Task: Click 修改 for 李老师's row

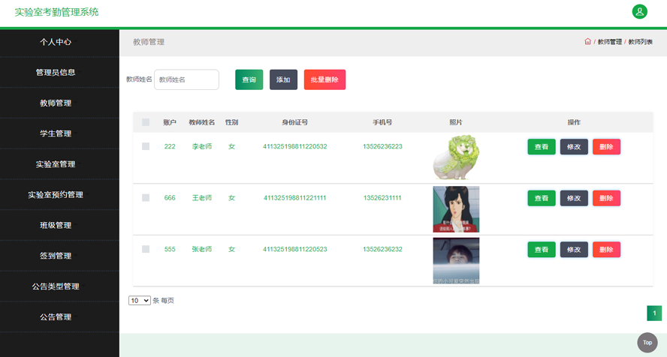Action: click(x=574, y=147)
